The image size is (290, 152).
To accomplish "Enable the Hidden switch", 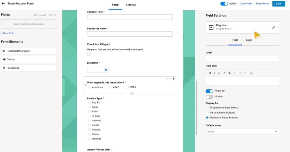I will click(209, 97).
